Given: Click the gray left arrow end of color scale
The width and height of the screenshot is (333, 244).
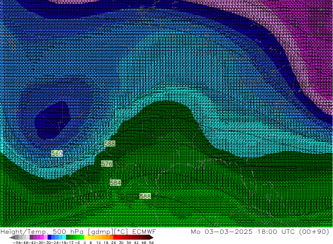Looking at the screenshot, I should pyautogui.click(x=12, y=237).
